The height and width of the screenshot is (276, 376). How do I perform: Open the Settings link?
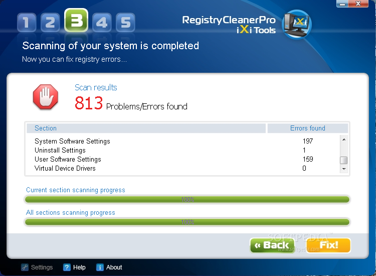(42, 267)
